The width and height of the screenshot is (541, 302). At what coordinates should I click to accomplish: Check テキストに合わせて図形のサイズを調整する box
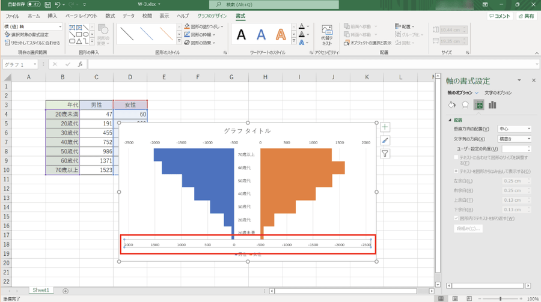[x=456, y=157]
